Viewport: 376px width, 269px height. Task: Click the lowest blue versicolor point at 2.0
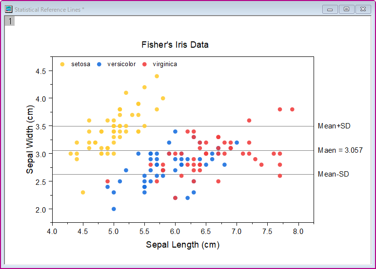pyautogui.click(x=114, y=209)
